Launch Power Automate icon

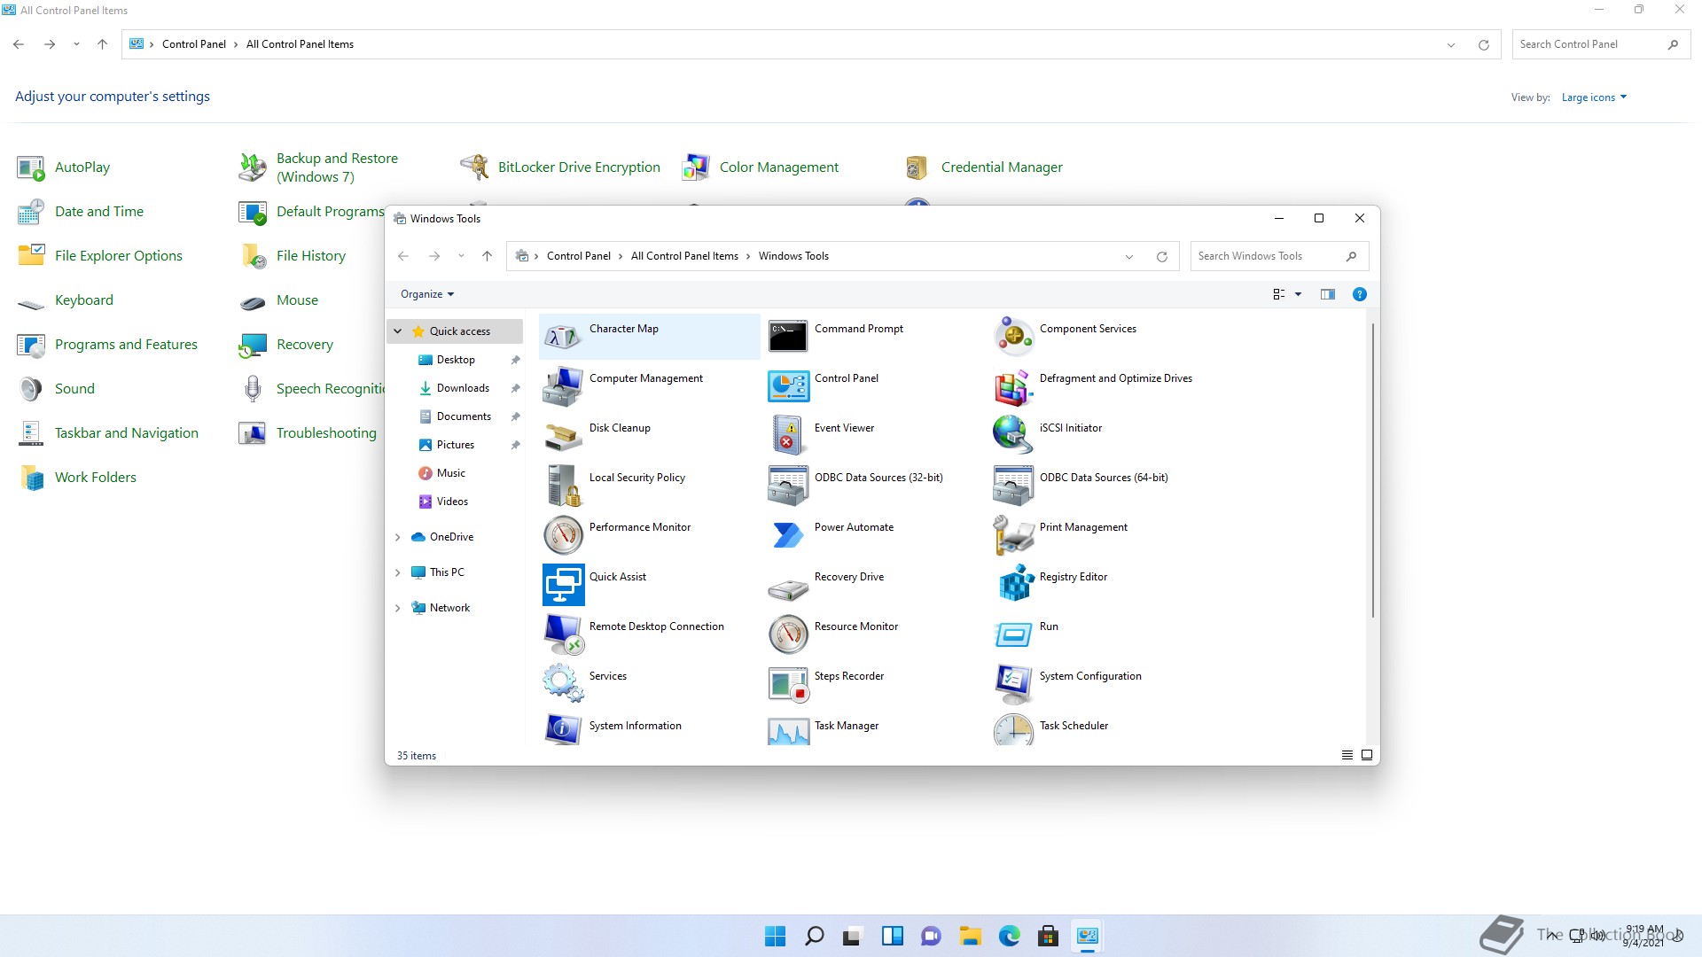(x=788, y=535)
